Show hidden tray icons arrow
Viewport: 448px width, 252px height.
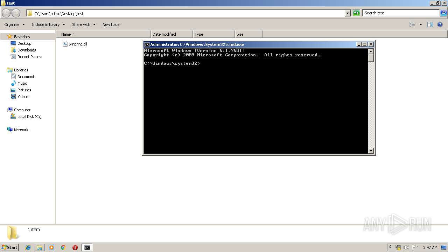click(x=390, y=247)
